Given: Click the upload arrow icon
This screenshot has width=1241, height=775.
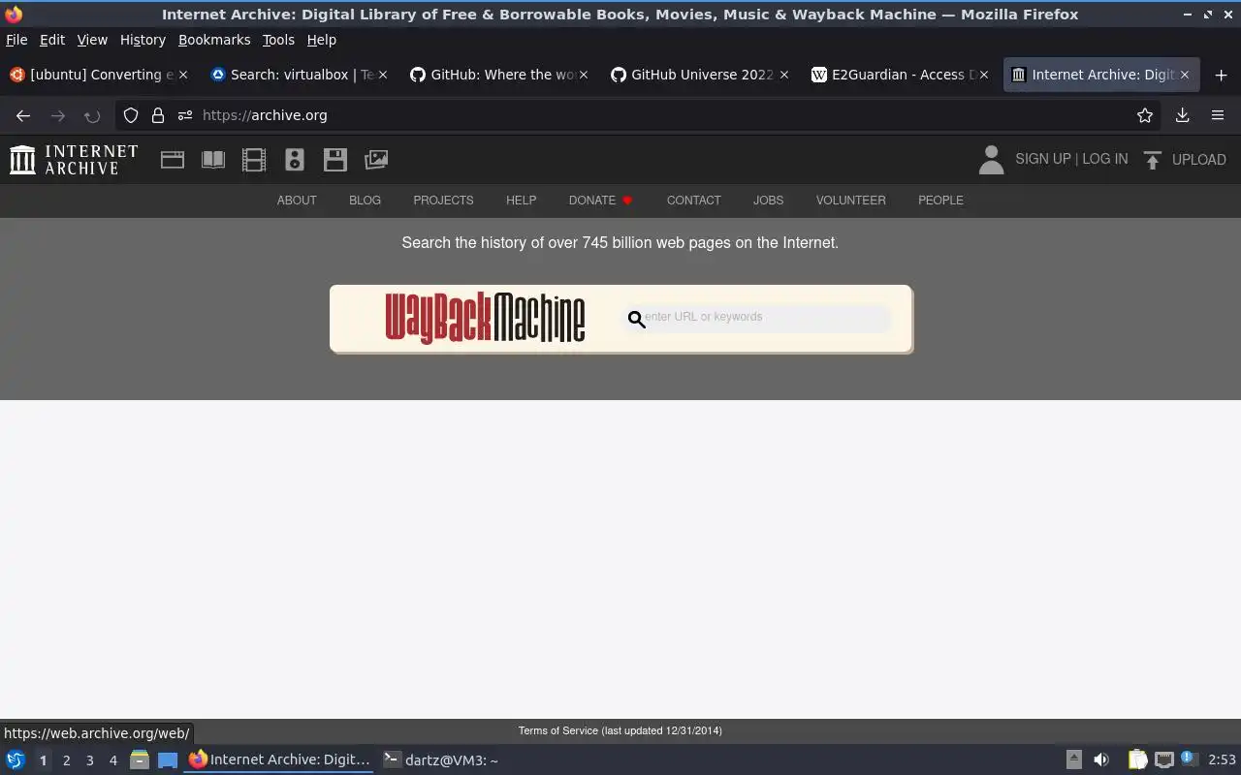Looking at the screenshot, I should [1153, 160].
